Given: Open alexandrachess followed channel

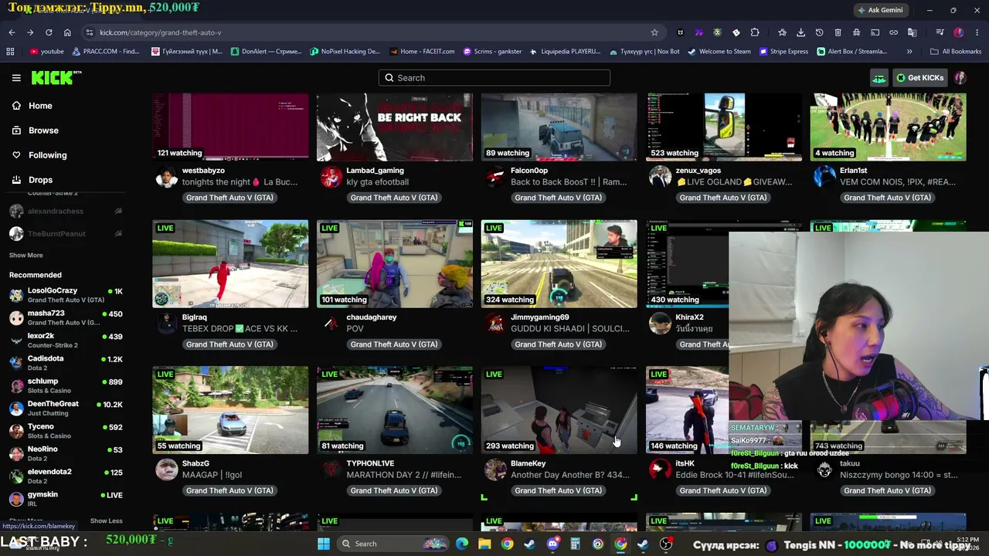Looking at the screenshot, I should coord(66,211).
